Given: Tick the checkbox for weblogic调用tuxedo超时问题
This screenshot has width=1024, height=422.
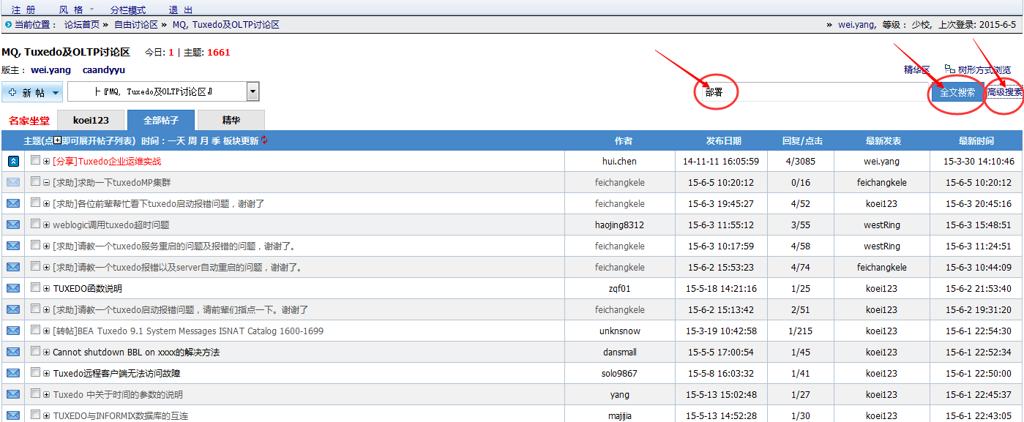Looking at the screenshot, I should tap(35, 224).
